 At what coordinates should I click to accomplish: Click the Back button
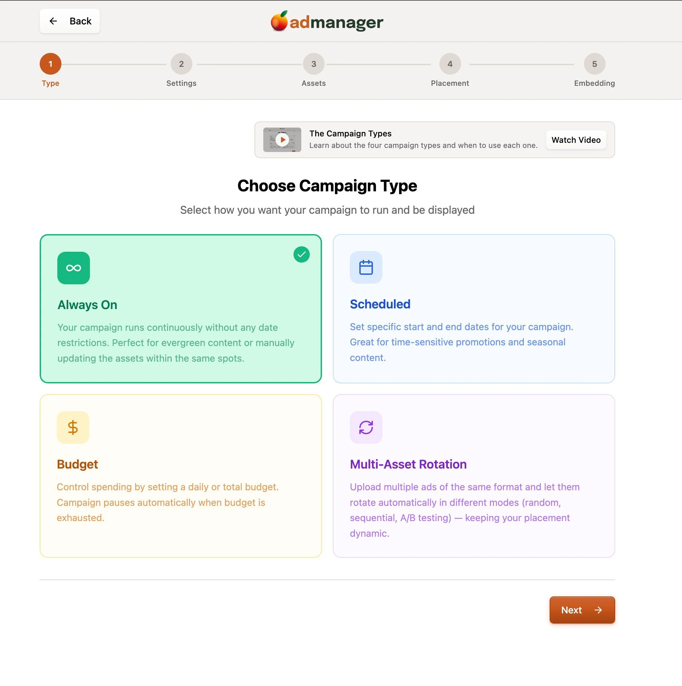(x=70, y=21)
